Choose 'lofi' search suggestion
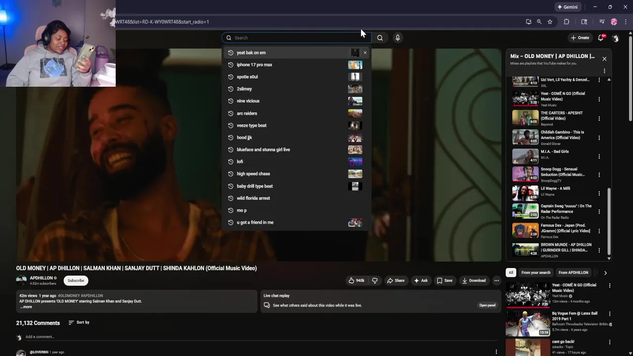This screenshot has width=633, height=356. click(296, 162)
